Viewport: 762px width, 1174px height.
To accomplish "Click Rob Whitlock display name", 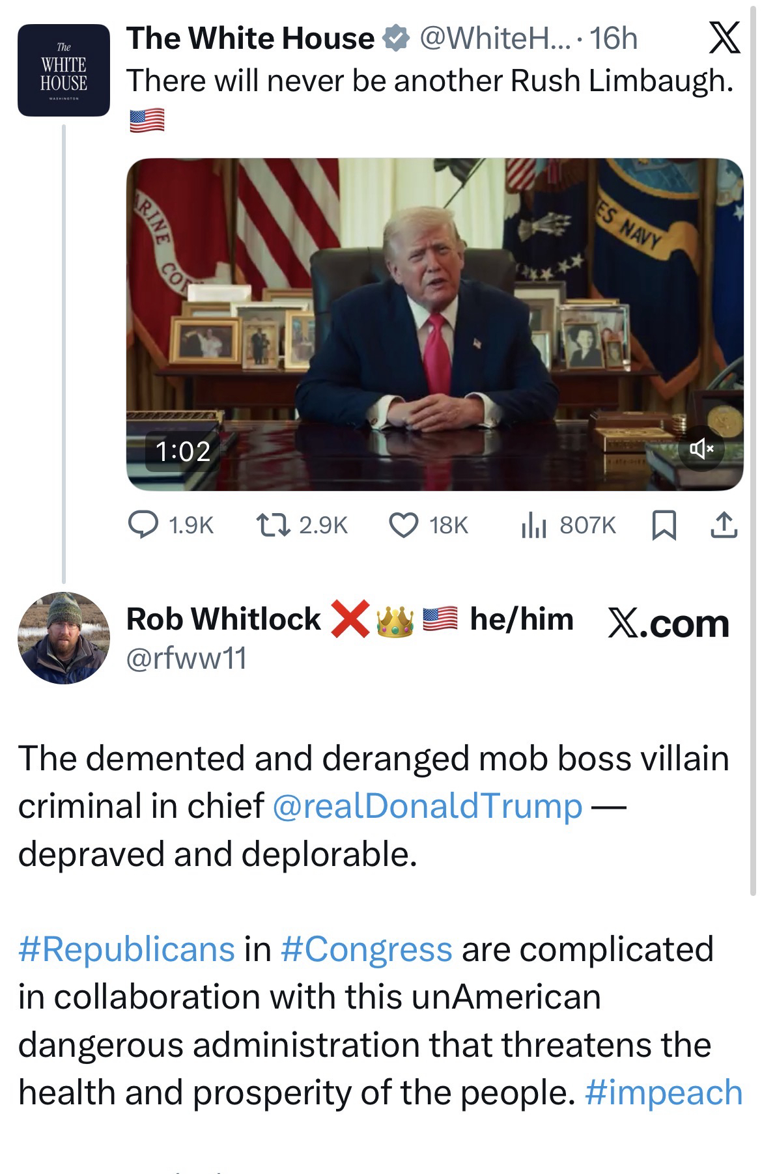I will 223,619.
